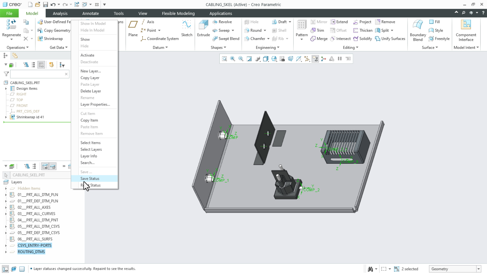Toggle the layer tree submodel layers button next to the hidden items filter

pos(53,166)
